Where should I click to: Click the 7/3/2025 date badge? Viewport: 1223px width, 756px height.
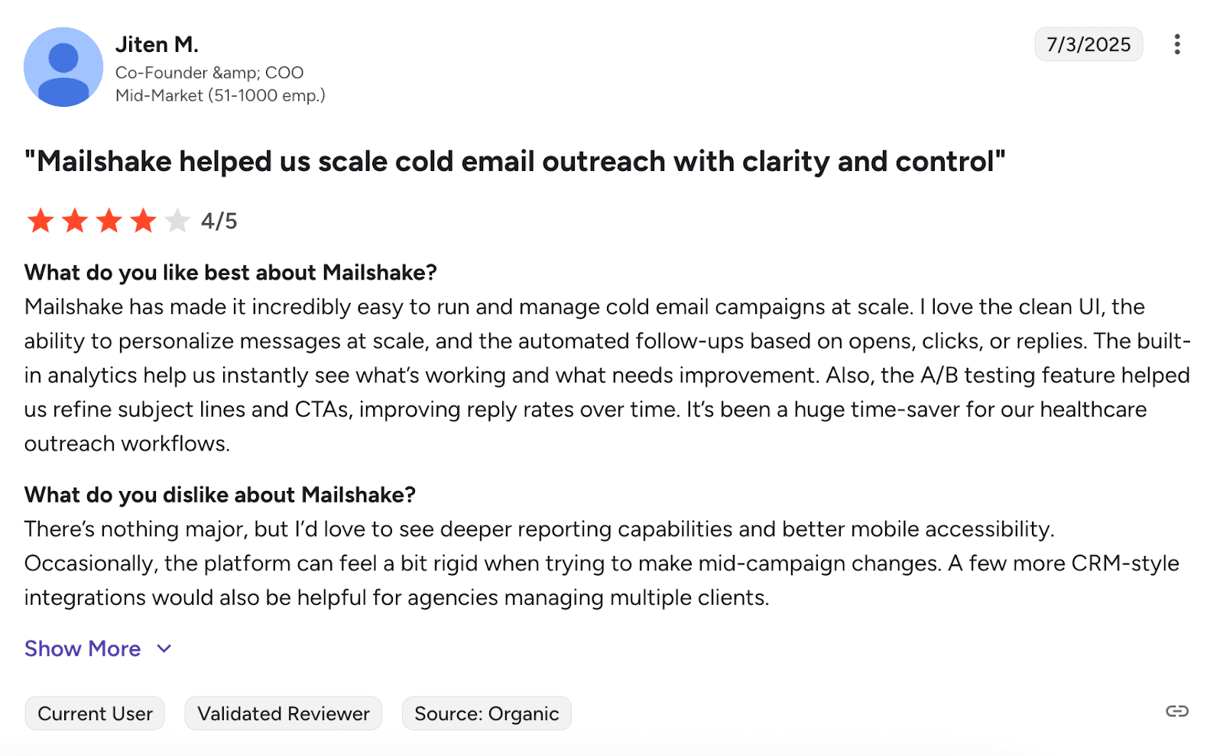click(x=1088, y=44)
